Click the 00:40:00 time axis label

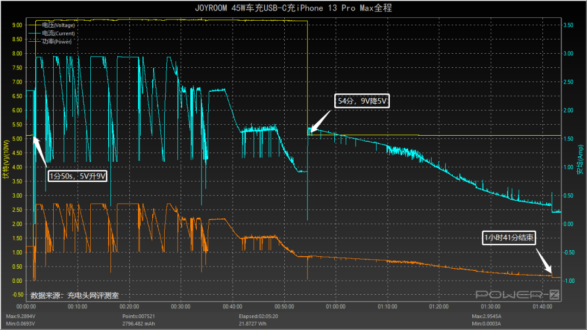[x=233, y=307]
